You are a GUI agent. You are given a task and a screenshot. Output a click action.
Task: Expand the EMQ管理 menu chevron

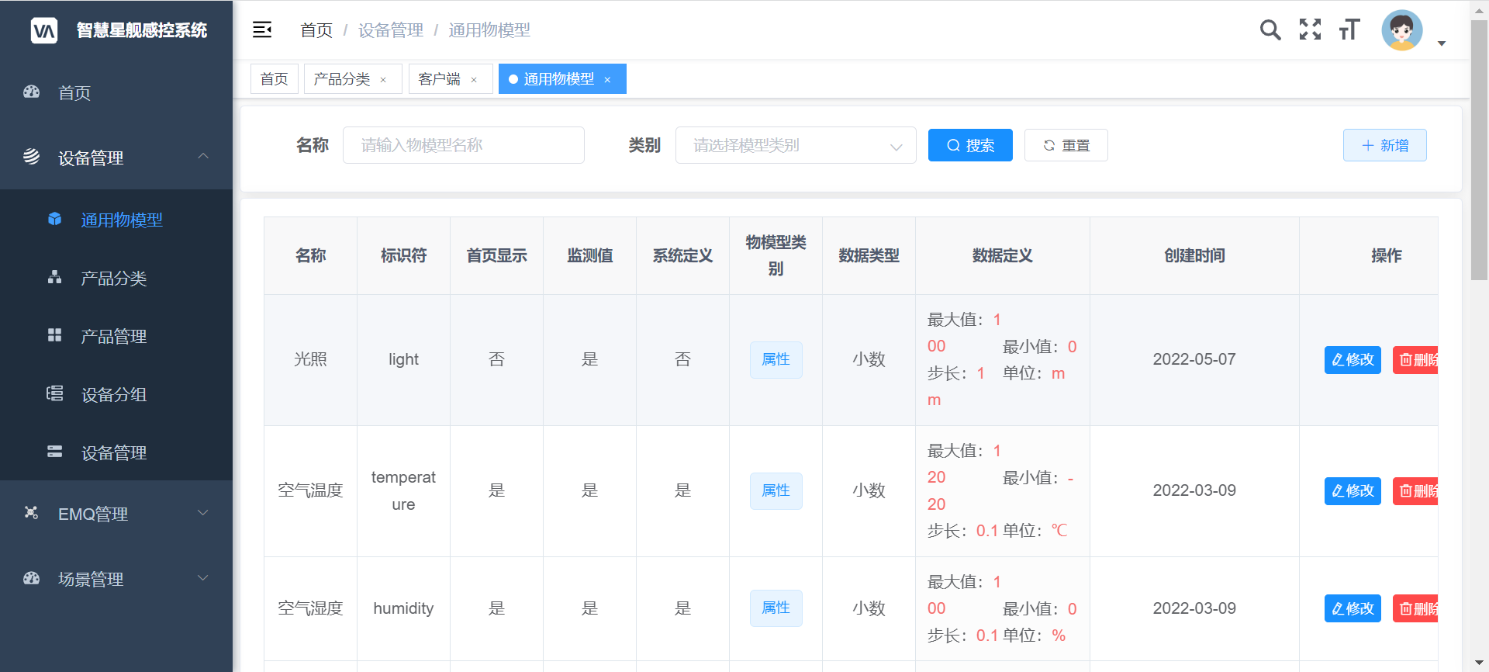[x=203, y=512]
